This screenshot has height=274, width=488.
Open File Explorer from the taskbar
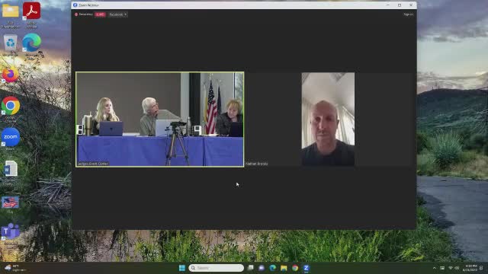pos(284,268)
